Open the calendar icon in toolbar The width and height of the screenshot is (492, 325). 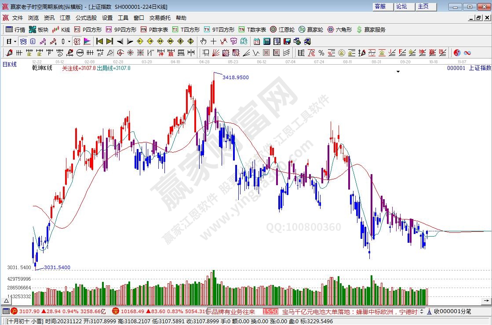256,41
